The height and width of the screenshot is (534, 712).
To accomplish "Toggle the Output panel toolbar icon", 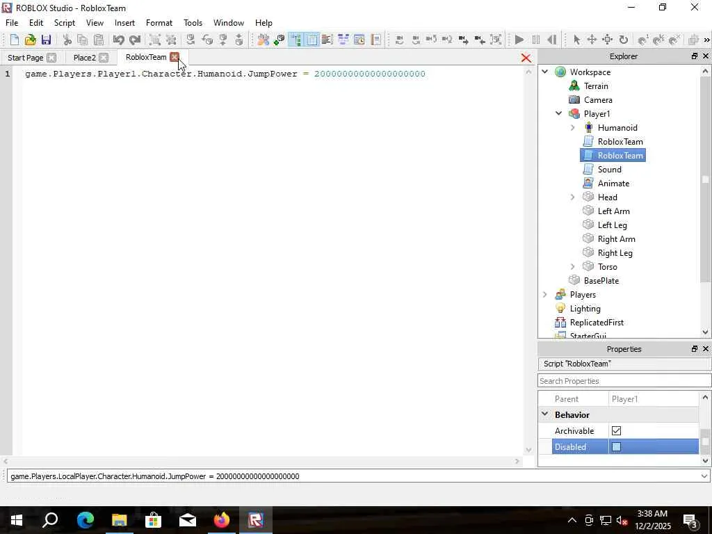I will pyautogui.click(x=327, y=40).
